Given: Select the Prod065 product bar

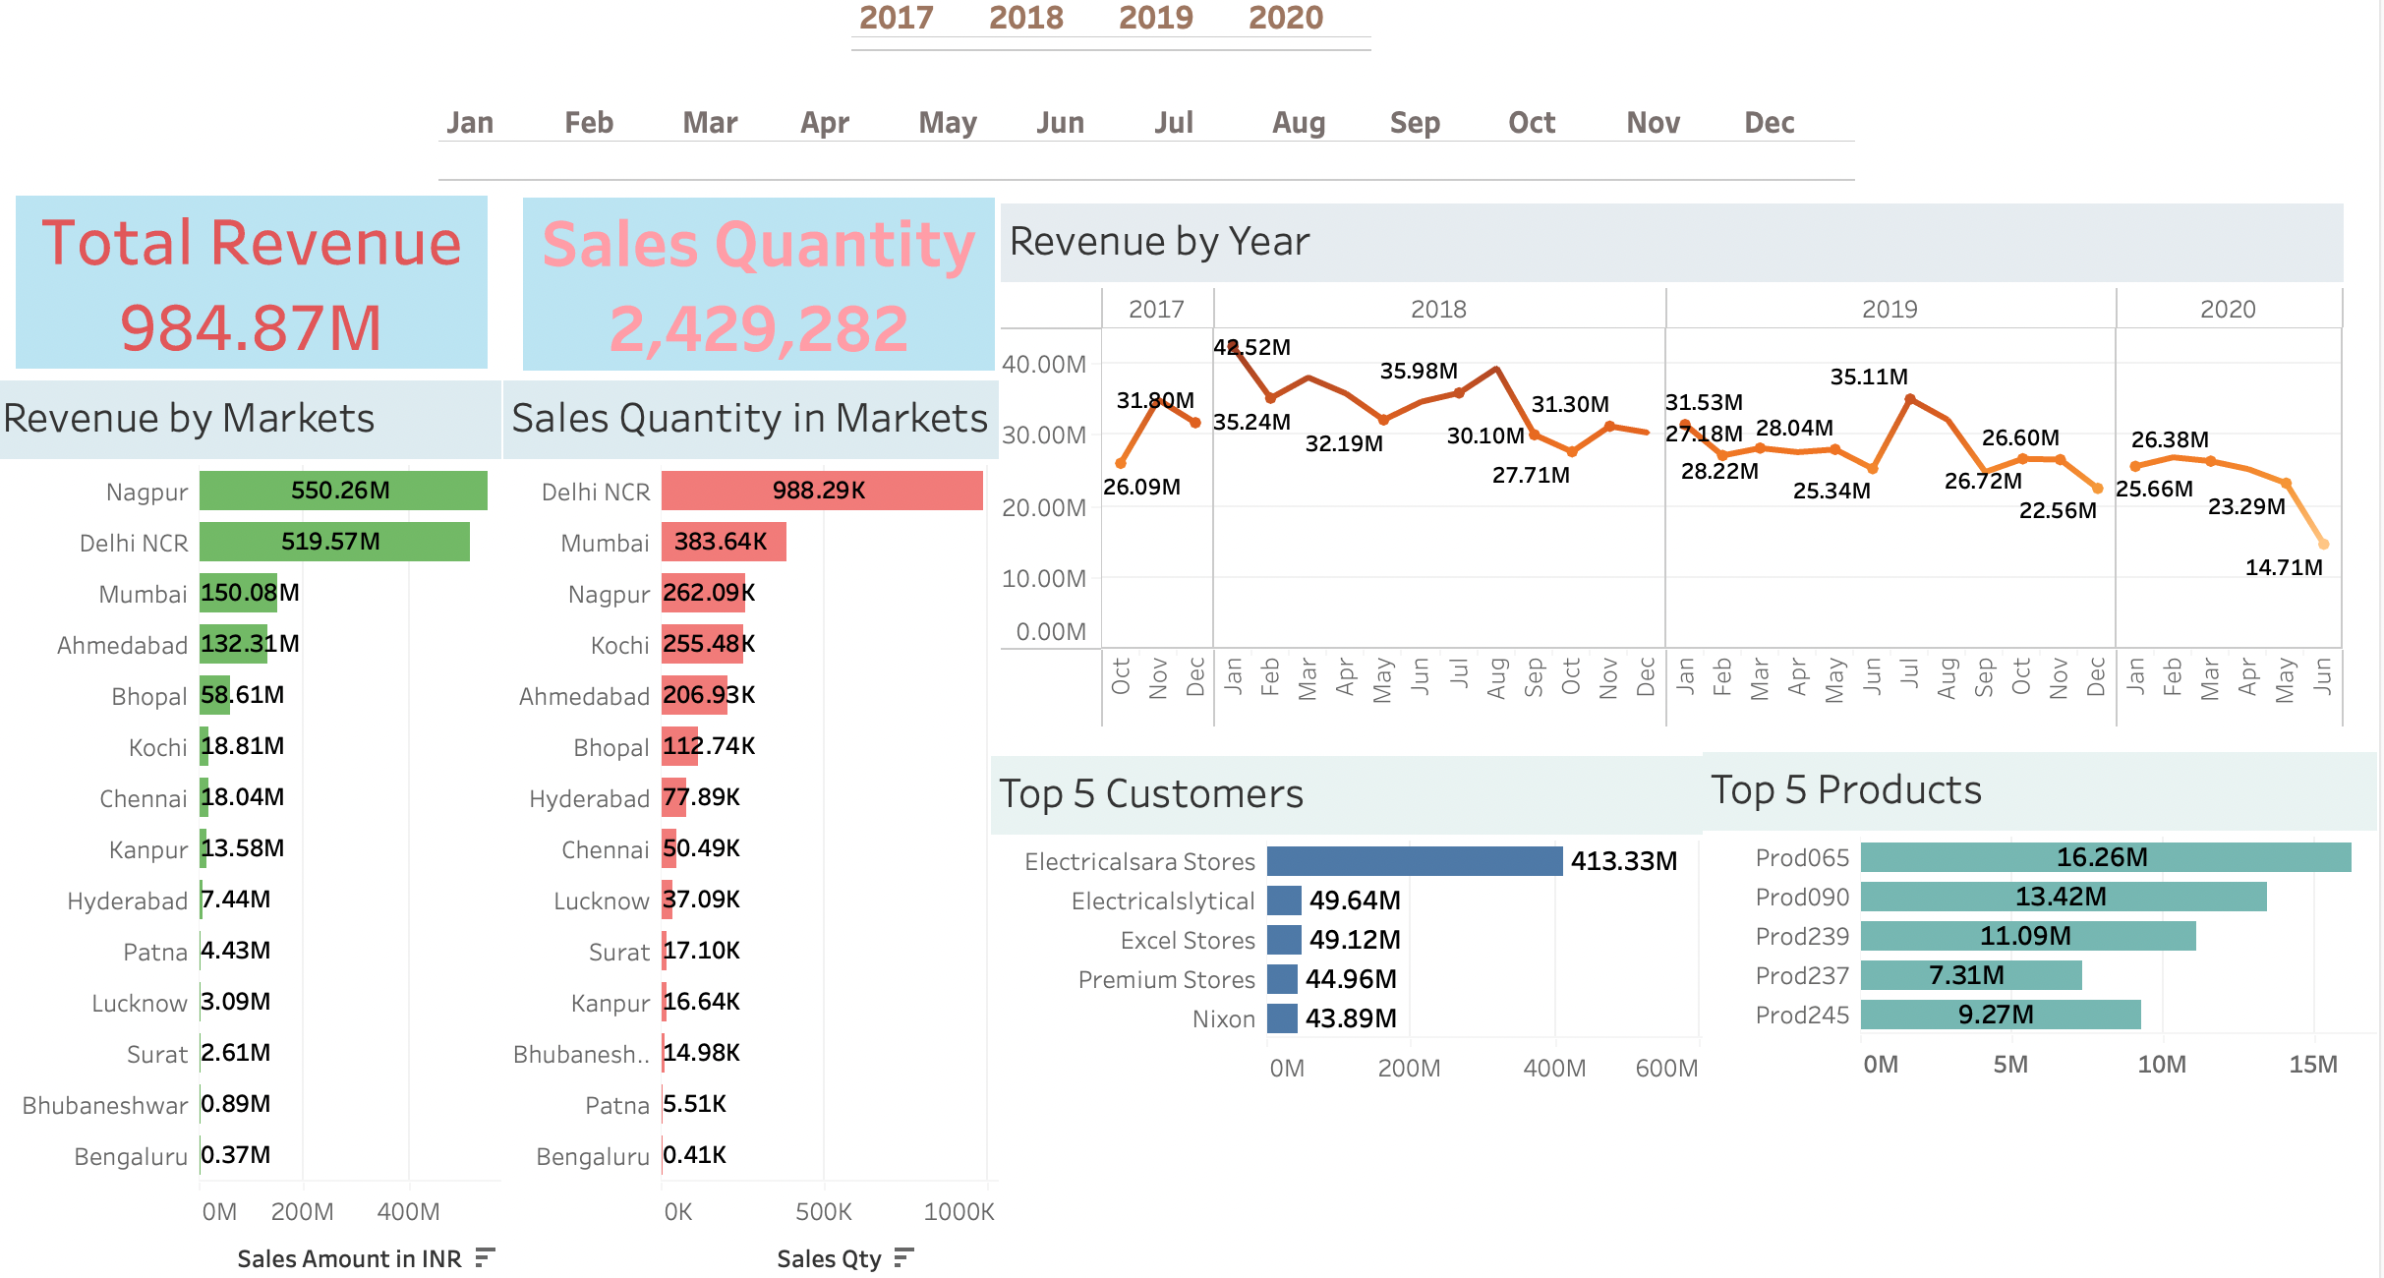Looking at the screenshot, I should [2104, 857].
